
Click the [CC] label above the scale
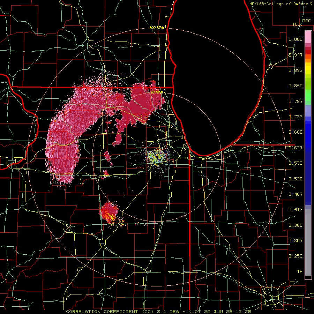coord(298,24)
